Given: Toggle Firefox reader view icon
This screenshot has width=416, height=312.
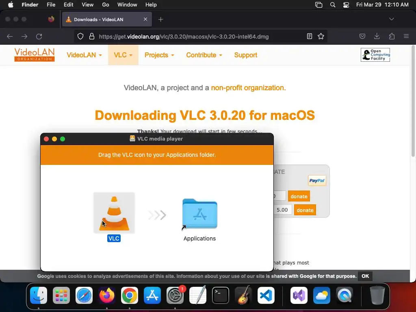Looking at the screenshot, I should [x=309, y=36].
